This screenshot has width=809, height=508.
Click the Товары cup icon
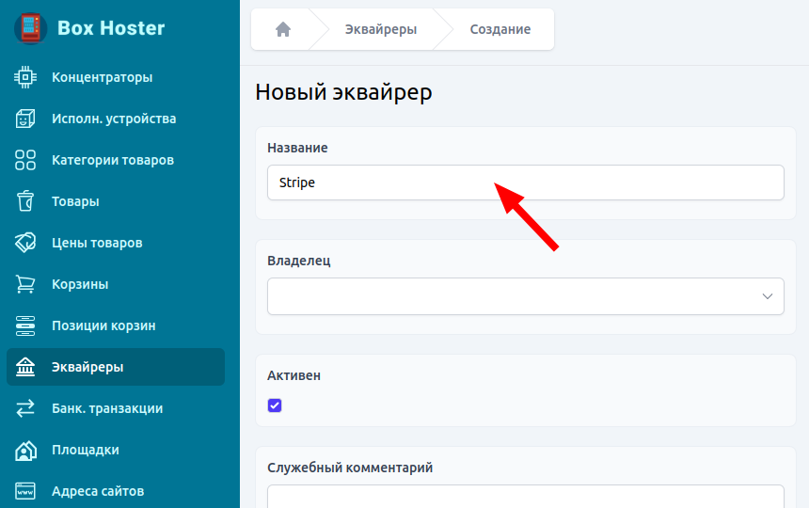coord(25,201)
